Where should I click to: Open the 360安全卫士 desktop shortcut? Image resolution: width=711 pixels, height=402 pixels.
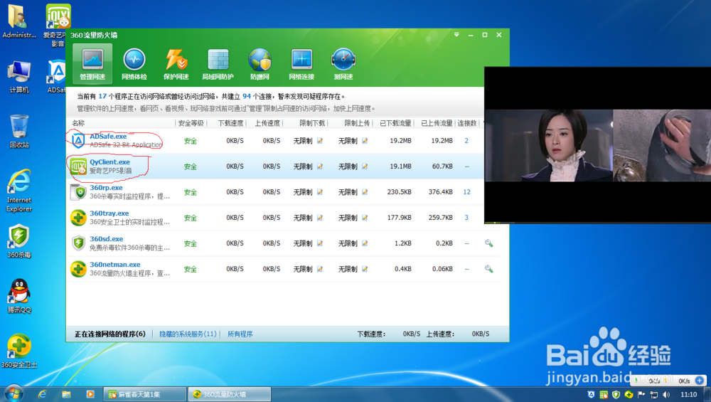[x=19, y=351]
